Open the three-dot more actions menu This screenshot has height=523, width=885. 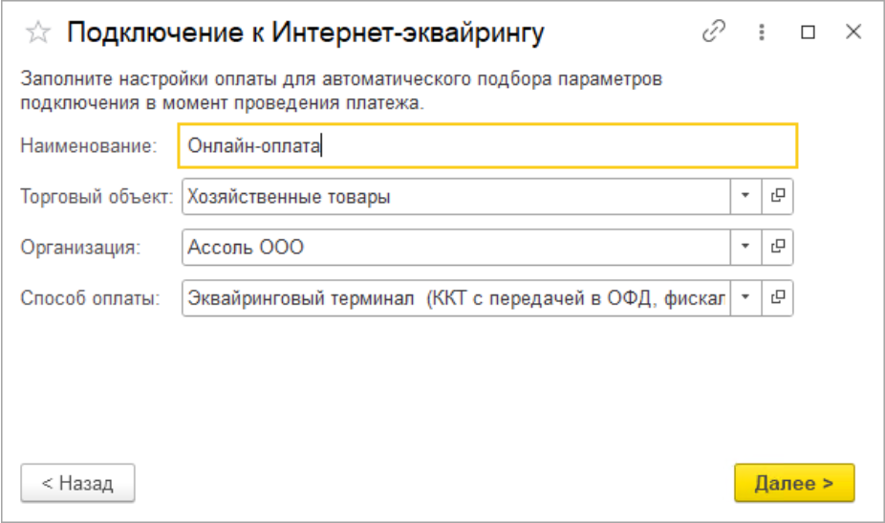[x=762, y=33]
